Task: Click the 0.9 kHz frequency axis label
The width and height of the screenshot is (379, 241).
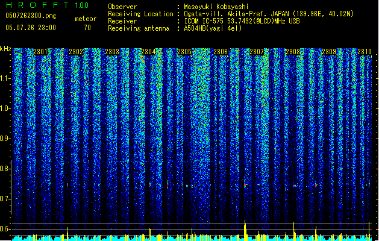Action: (5, 139)
